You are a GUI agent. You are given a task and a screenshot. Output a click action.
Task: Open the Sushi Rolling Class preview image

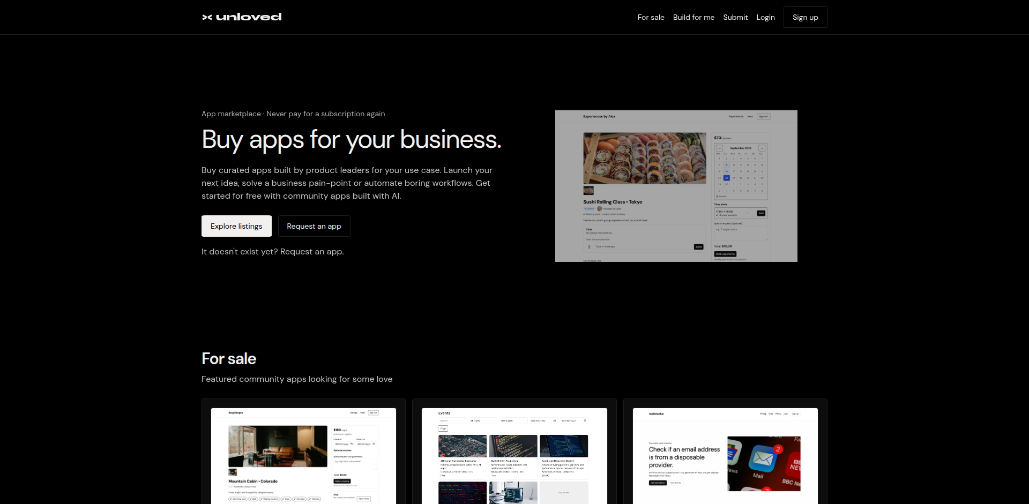coord(676,186)
